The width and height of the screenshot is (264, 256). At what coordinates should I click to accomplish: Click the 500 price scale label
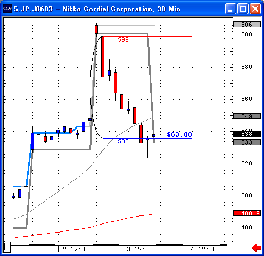point(246,195)
